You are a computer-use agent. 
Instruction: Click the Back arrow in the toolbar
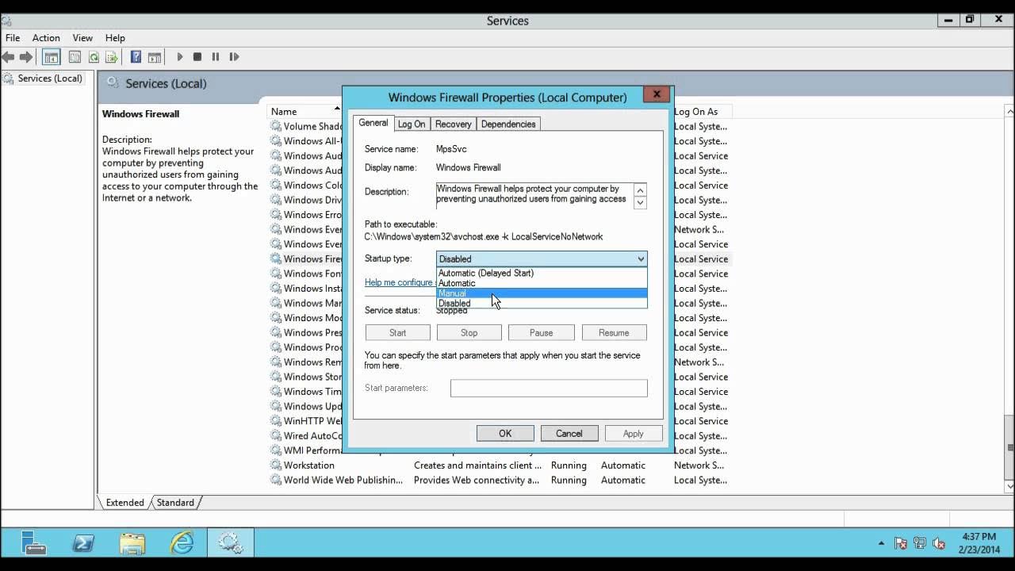point(9,57)
